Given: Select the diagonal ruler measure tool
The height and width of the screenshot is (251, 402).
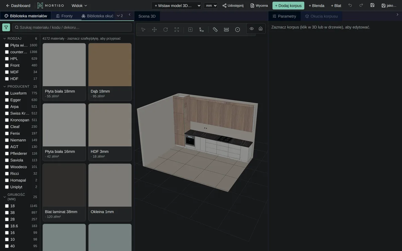Looking at the screenshot, I should click(x=215, y=29).
